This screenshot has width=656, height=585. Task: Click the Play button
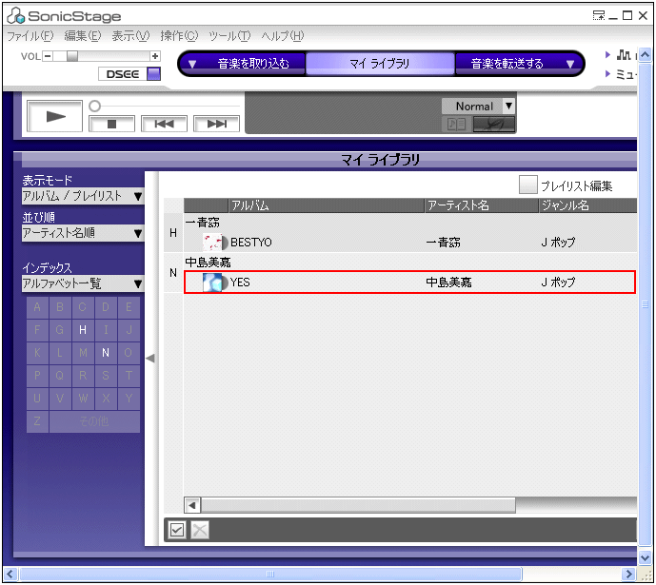coord(54,116)
